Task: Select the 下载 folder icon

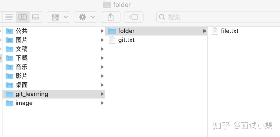Action: 10,58
